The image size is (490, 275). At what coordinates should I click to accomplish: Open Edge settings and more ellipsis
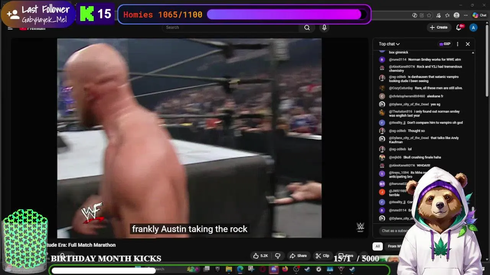[465, 15]
